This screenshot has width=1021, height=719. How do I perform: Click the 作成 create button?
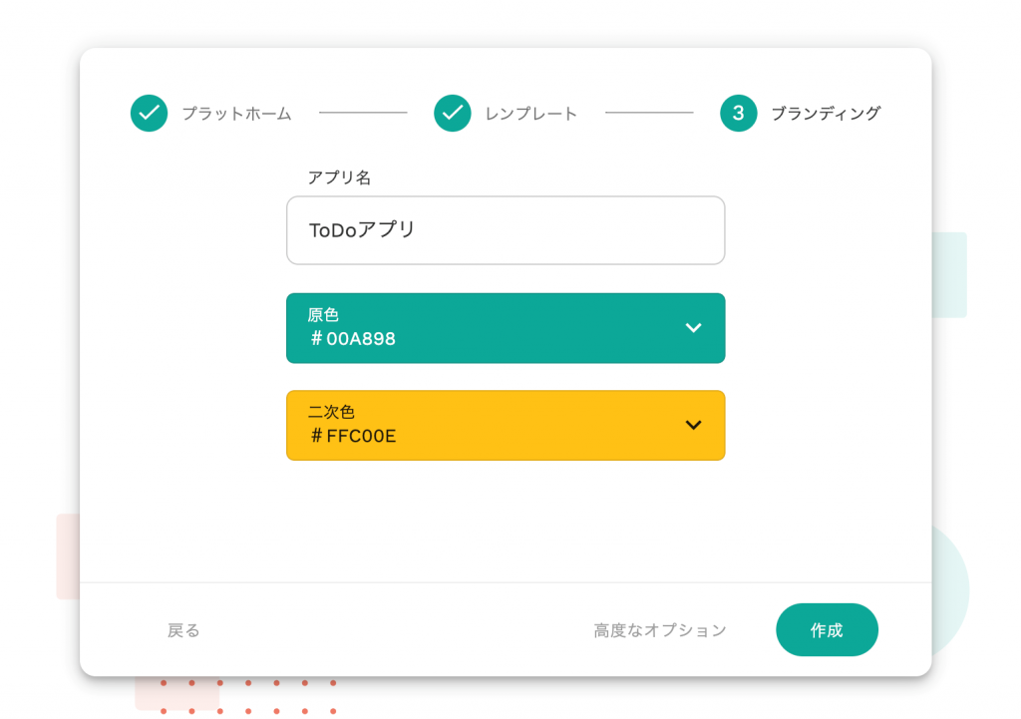point(827,630)
